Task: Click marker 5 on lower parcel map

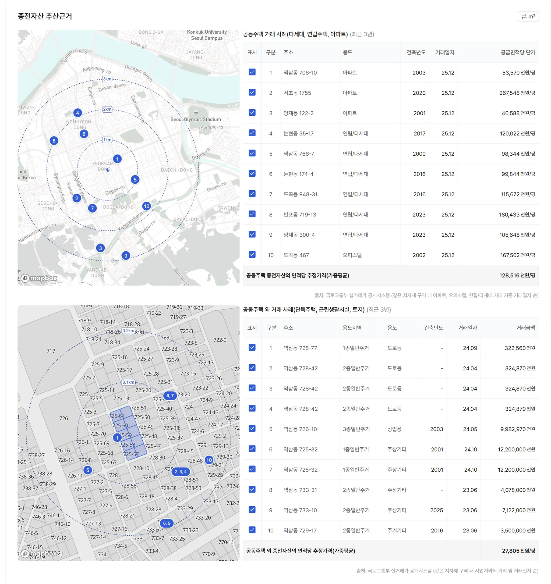Action: pos(87,470)
